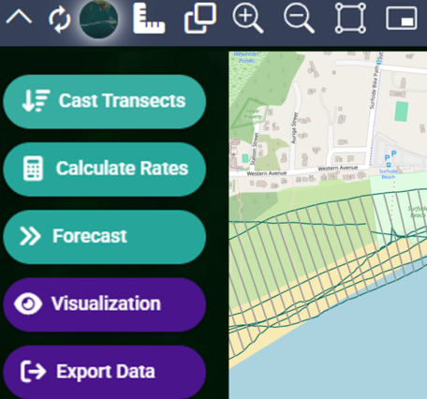Click the overlapping squares copy icon
Screen dimensions: 427x399
tap(200, 18)
